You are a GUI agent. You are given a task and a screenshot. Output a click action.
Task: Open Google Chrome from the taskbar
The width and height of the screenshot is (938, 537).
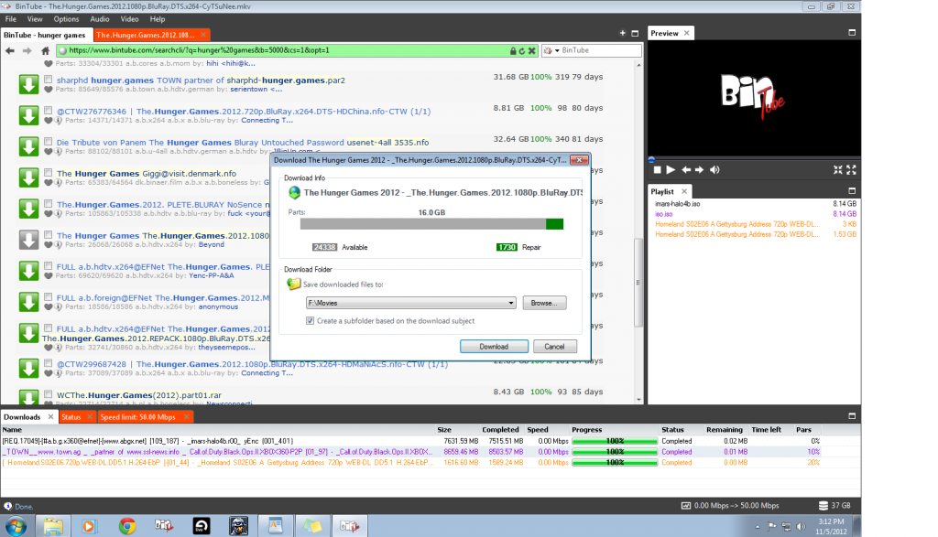[127, 525]
